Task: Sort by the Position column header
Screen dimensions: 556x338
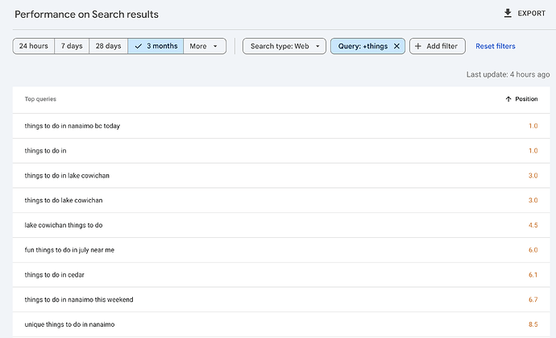Action: click(526, 99)
